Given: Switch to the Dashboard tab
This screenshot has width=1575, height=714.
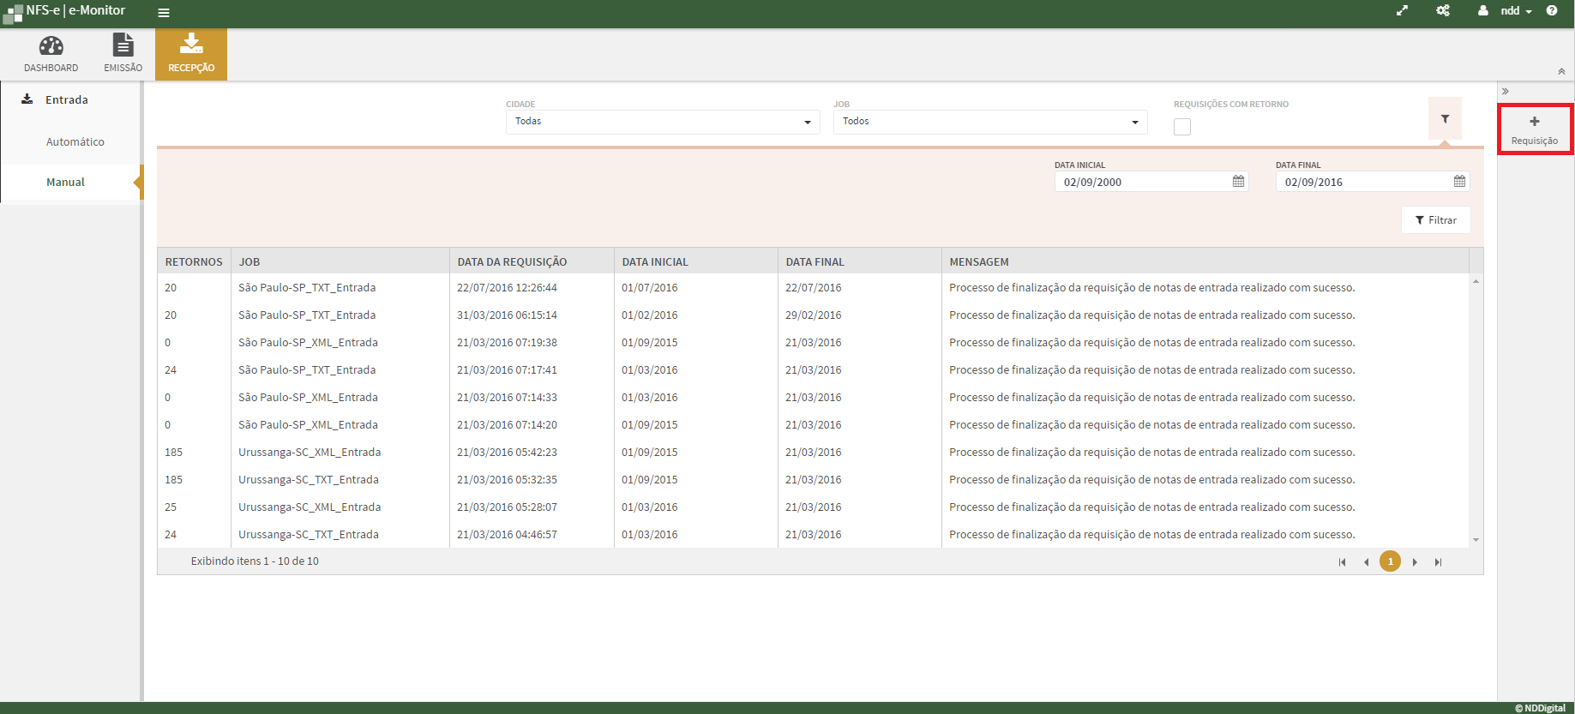Looking at the screenshot, I should [51, 54].
